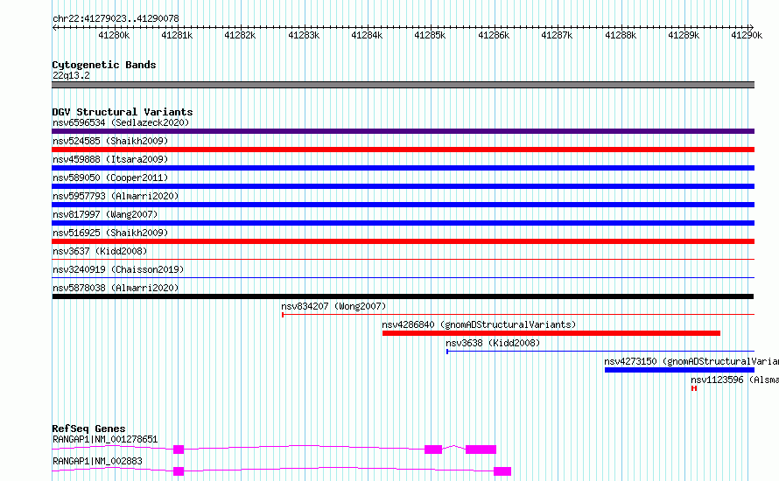
Task: Click the thin red nsv834207 variant line
Action: tap(518, 315)
